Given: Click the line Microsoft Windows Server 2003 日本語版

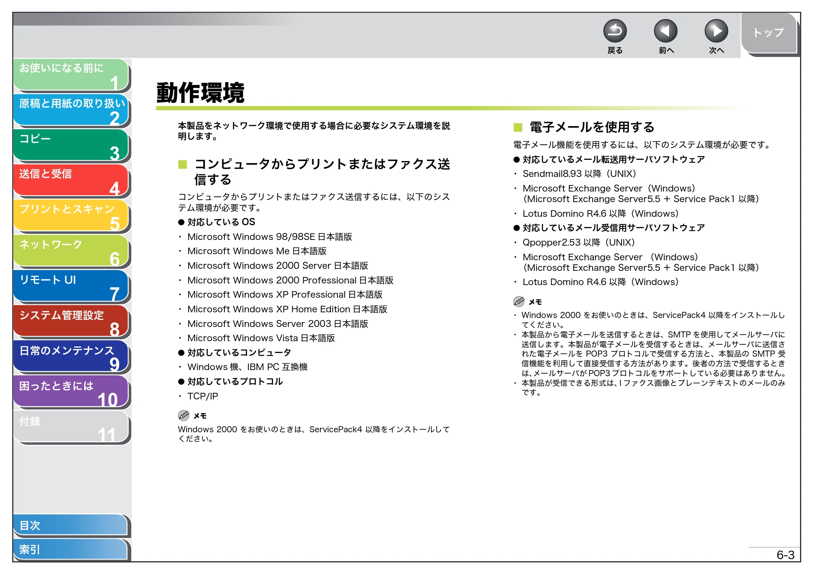Looking at the screenshot, I should click(278, 324).
